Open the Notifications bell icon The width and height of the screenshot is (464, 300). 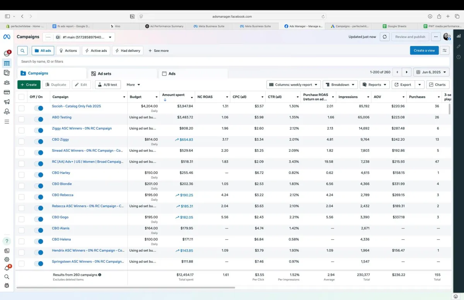pyautogui.click(x=7, y=268)
